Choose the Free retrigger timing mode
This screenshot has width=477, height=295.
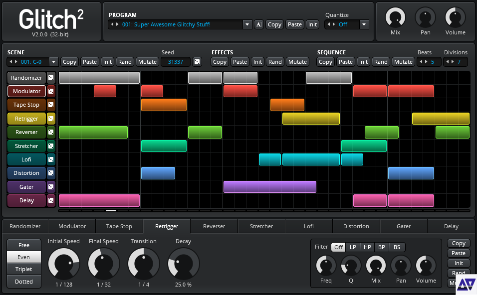[24, 245]
